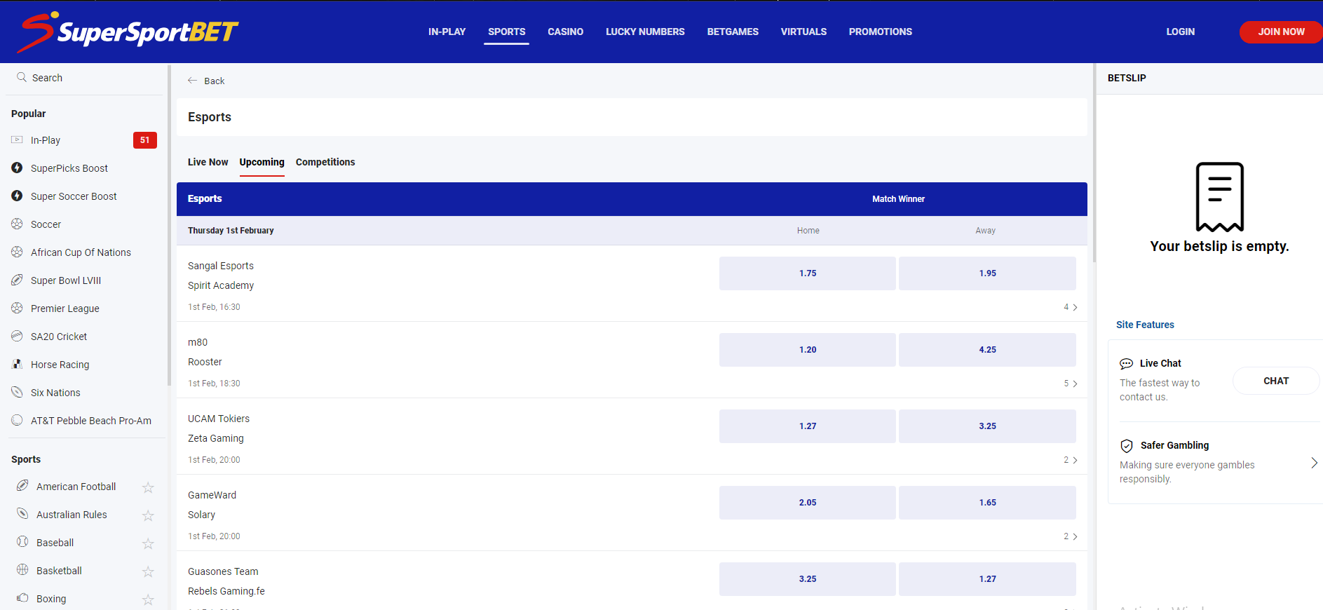The width and height of the screenshot is (1323, 610).
Task: Click the left sidebar scrollbar
Action: click(169, 224)
